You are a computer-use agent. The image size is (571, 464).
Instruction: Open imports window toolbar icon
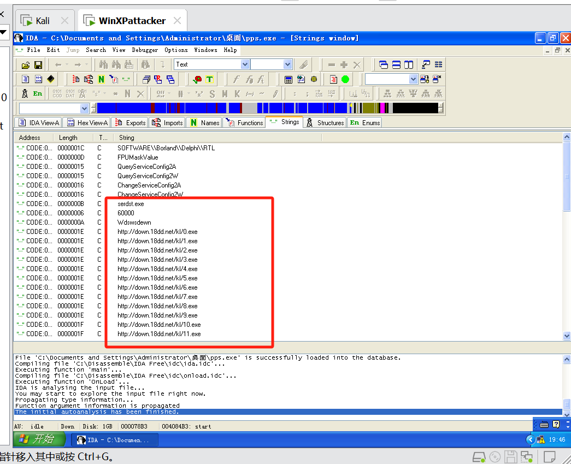click(89, 79)
